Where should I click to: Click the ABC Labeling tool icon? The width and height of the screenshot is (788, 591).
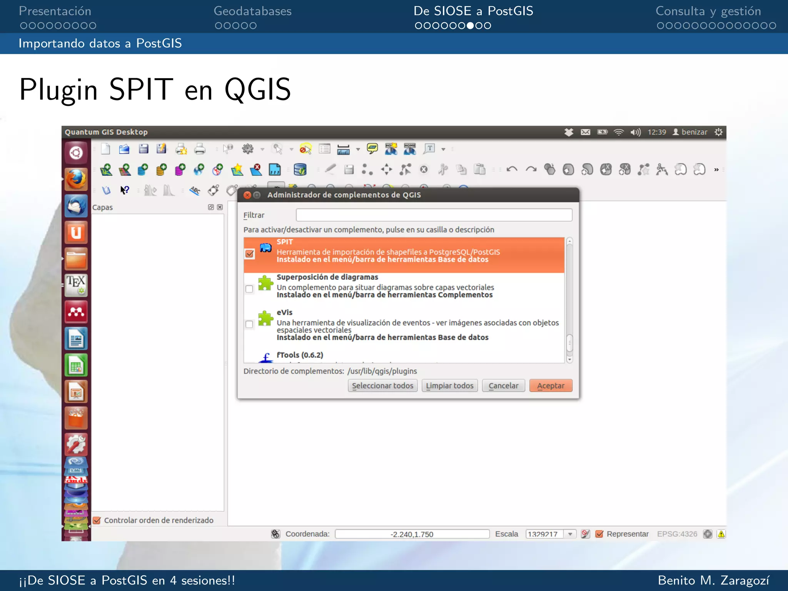click(x=195, y=190)
